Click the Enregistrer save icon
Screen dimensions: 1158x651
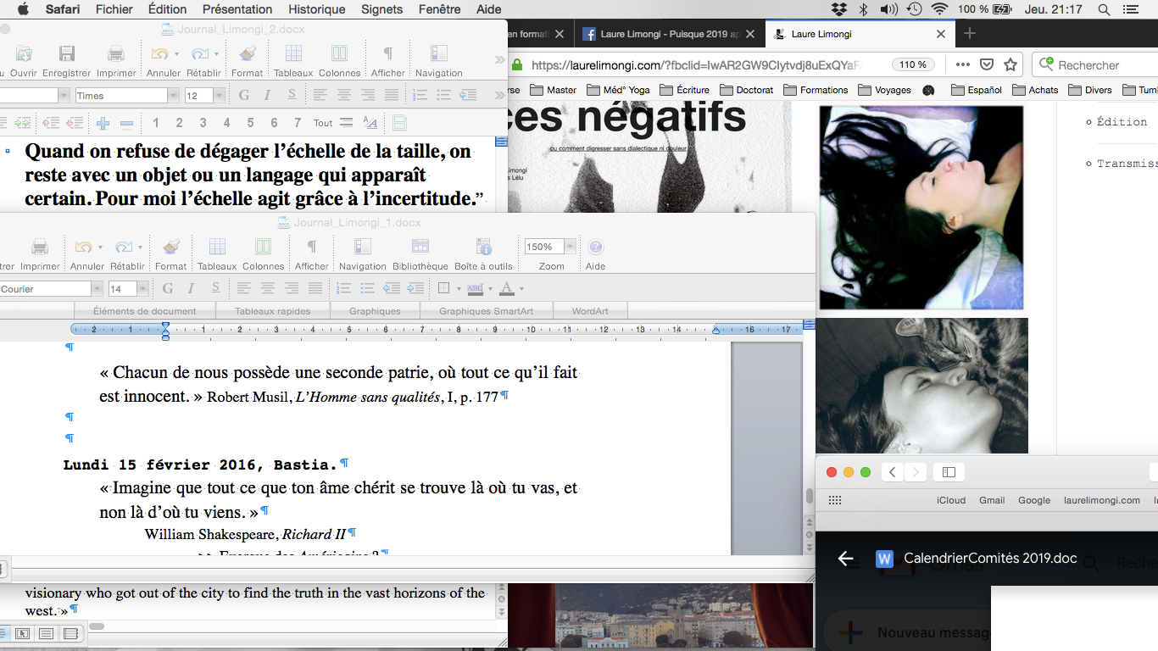tap(66, 54)
